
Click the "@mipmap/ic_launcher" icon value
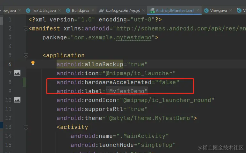pos(139,73)
